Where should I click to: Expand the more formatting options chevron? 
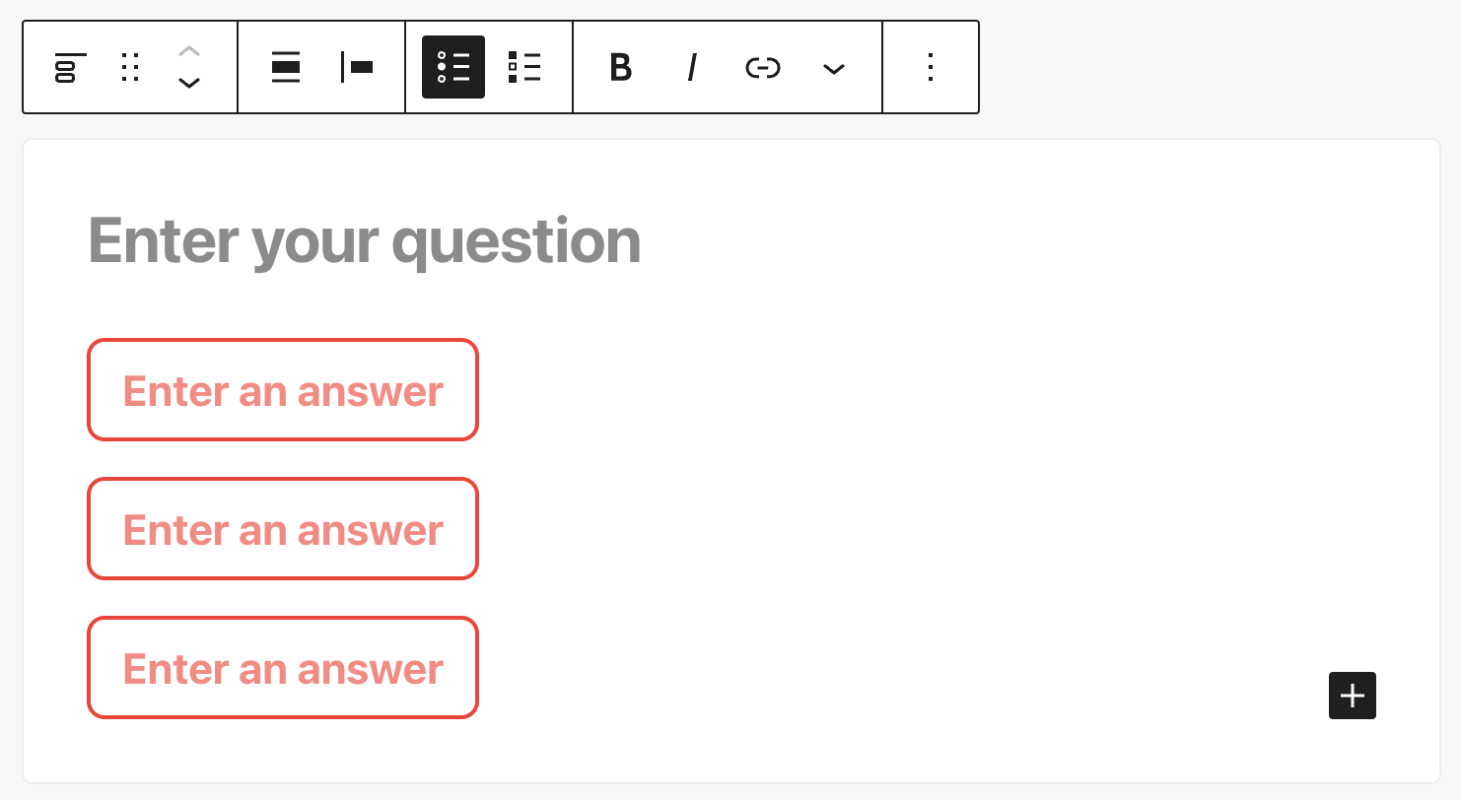pos(834,68)
